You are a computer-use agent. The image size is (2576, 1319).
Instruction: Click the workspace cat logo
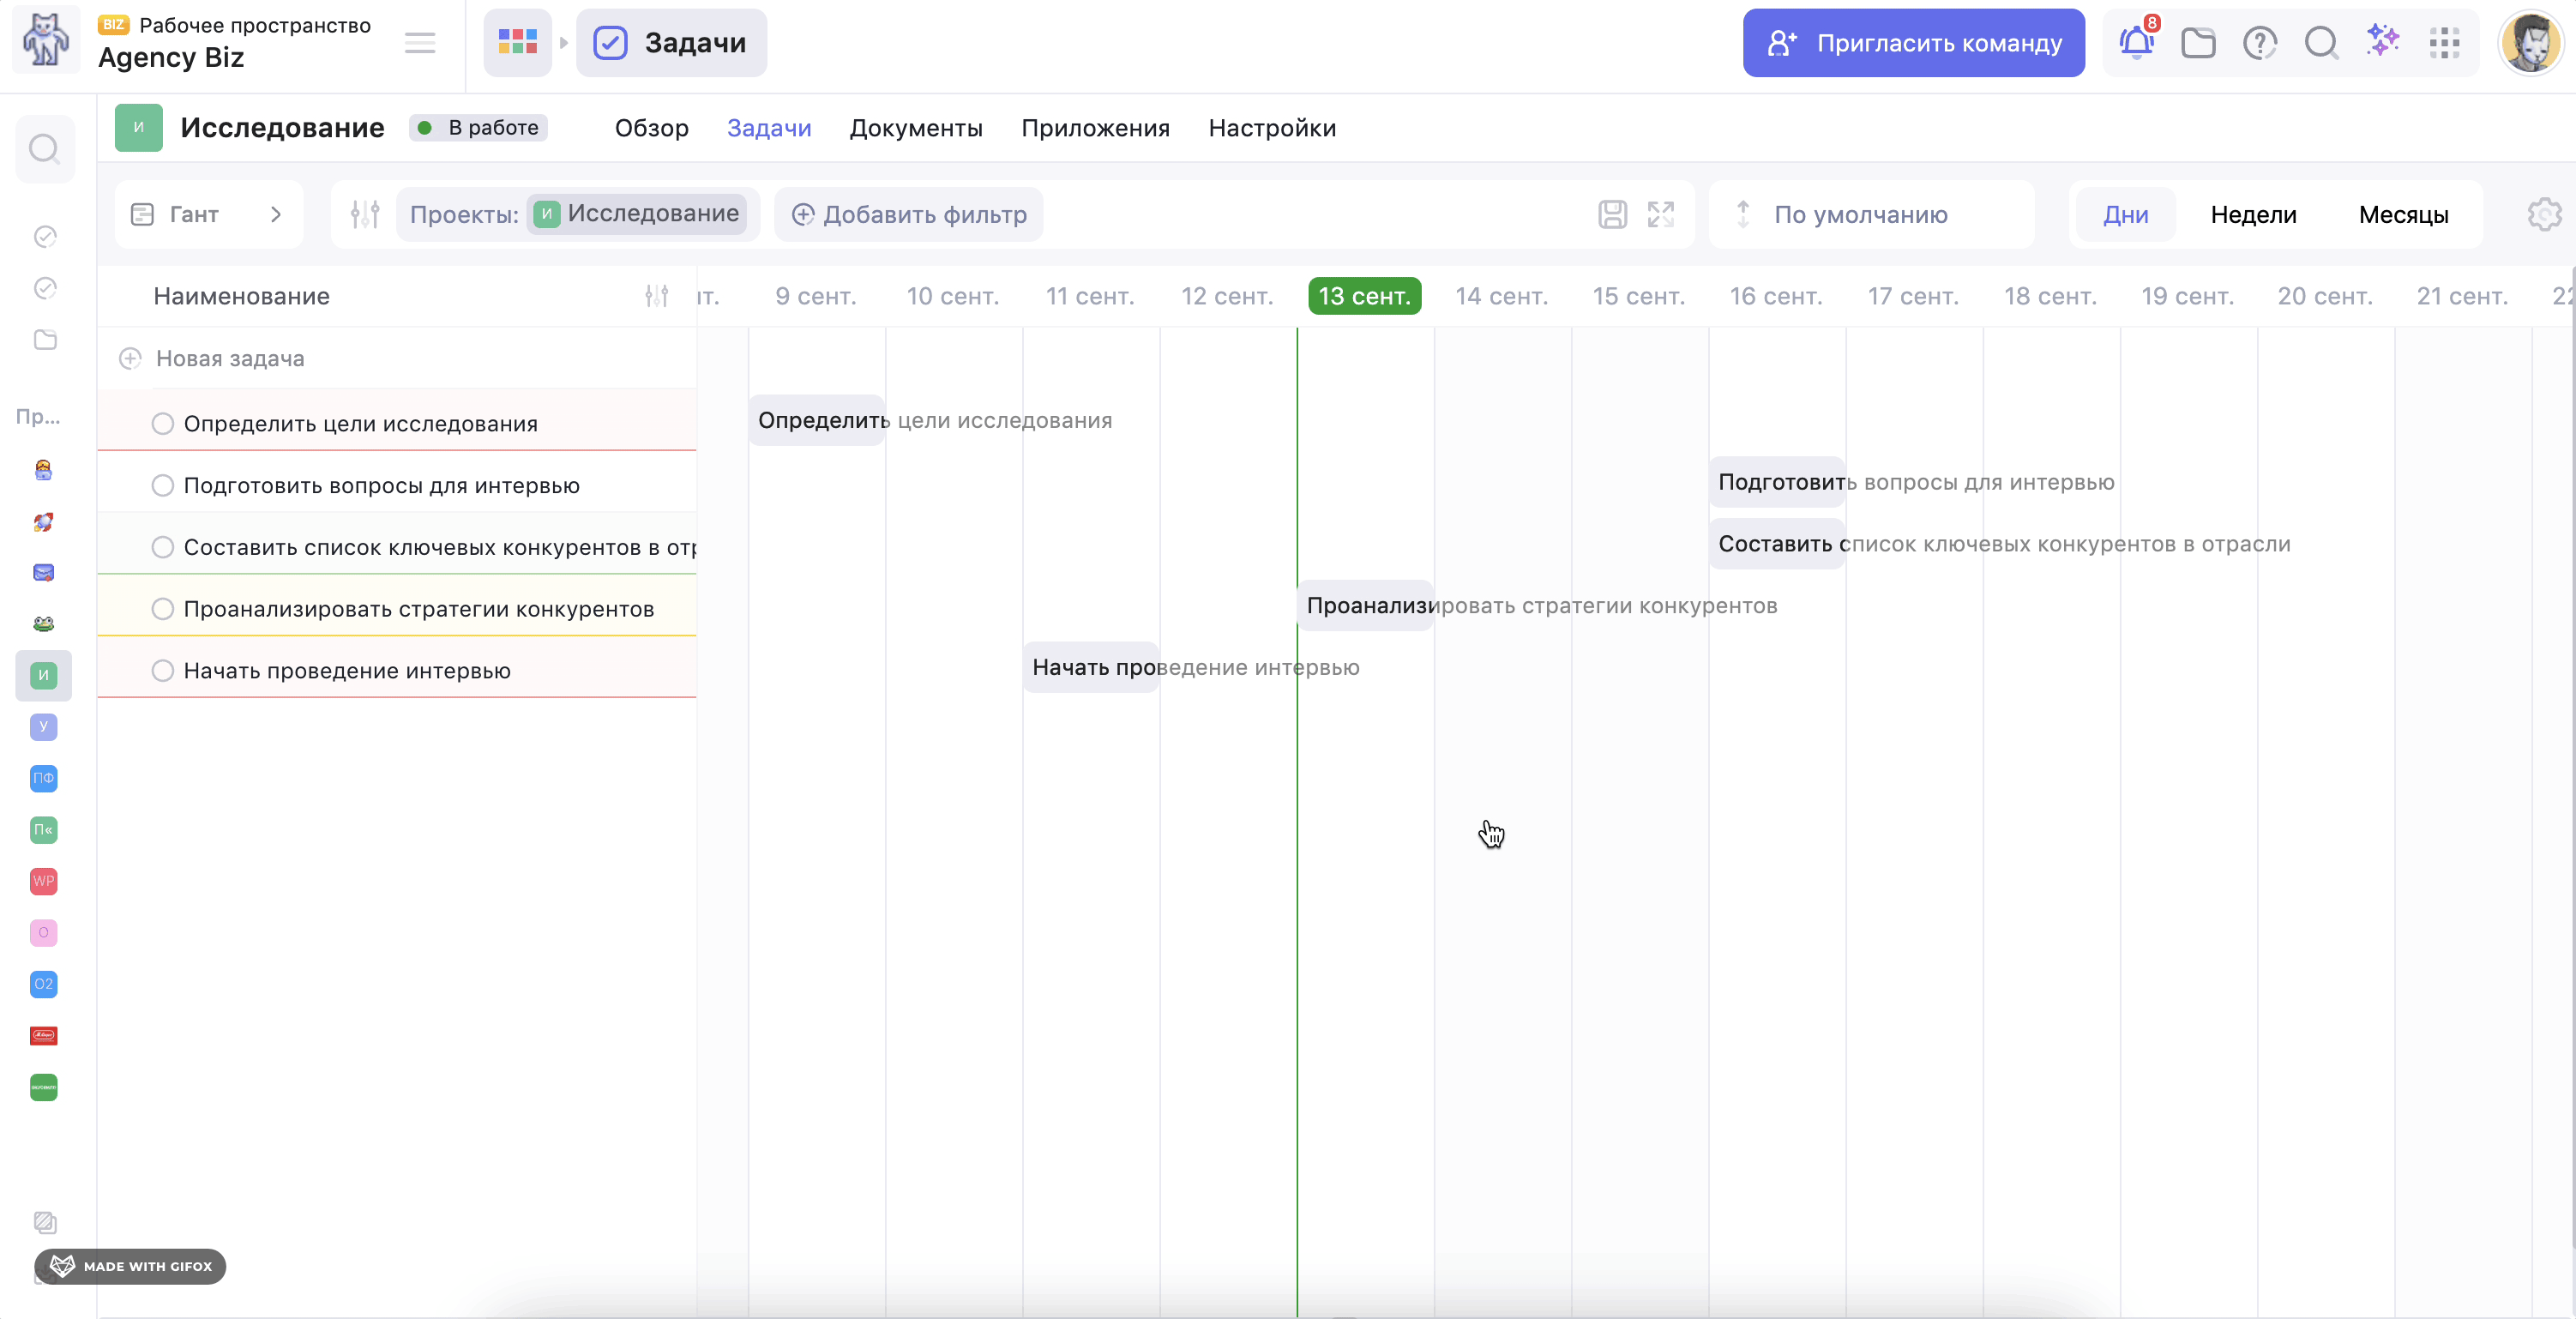click(46, 40)
